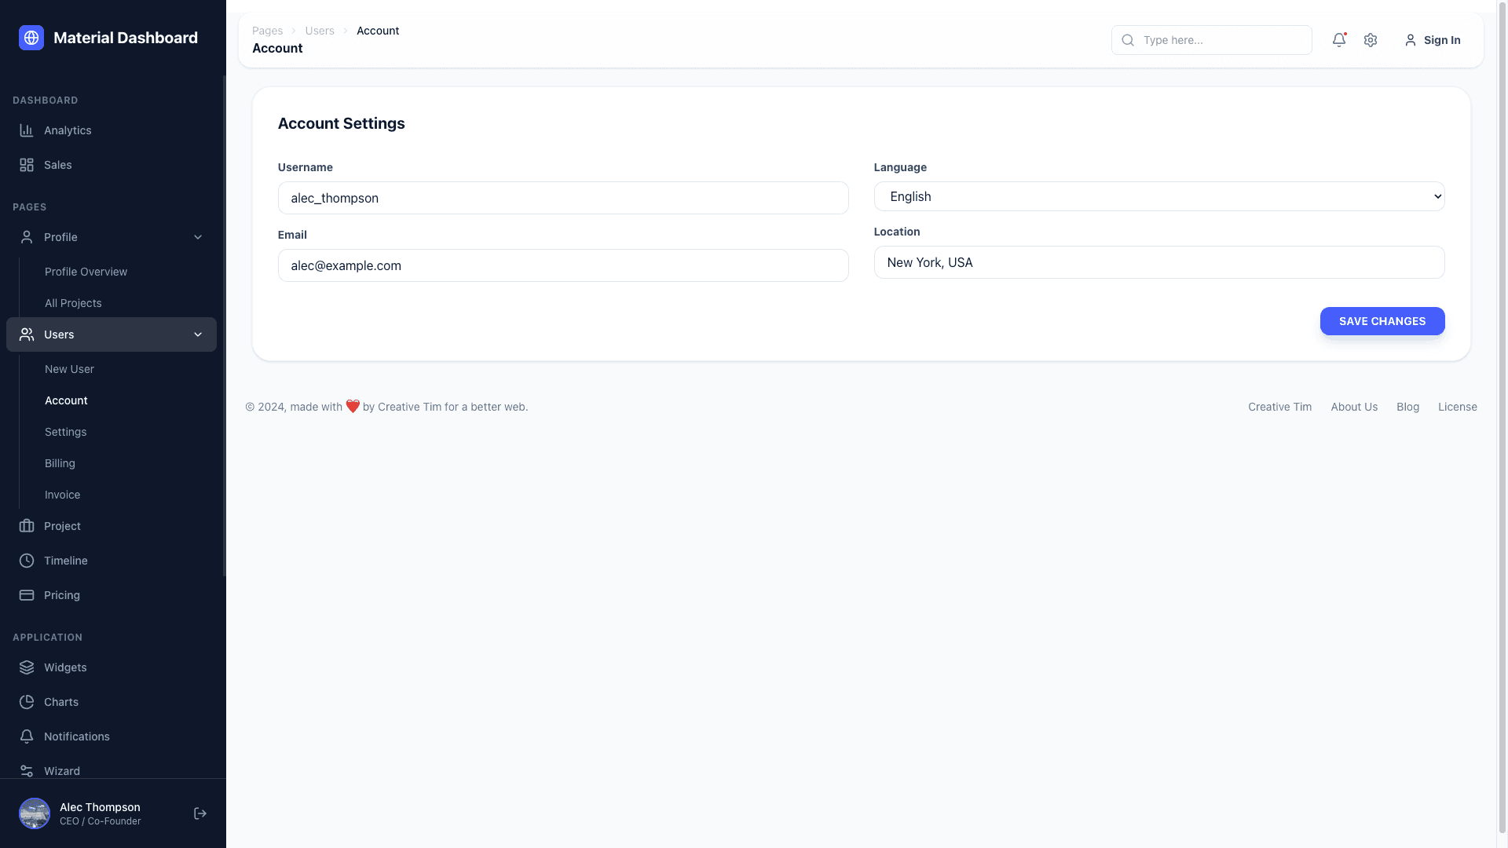This screenshot has height=848, width=1508.
Task: Select the Analytics chart icon
Action: coord(27,130)
